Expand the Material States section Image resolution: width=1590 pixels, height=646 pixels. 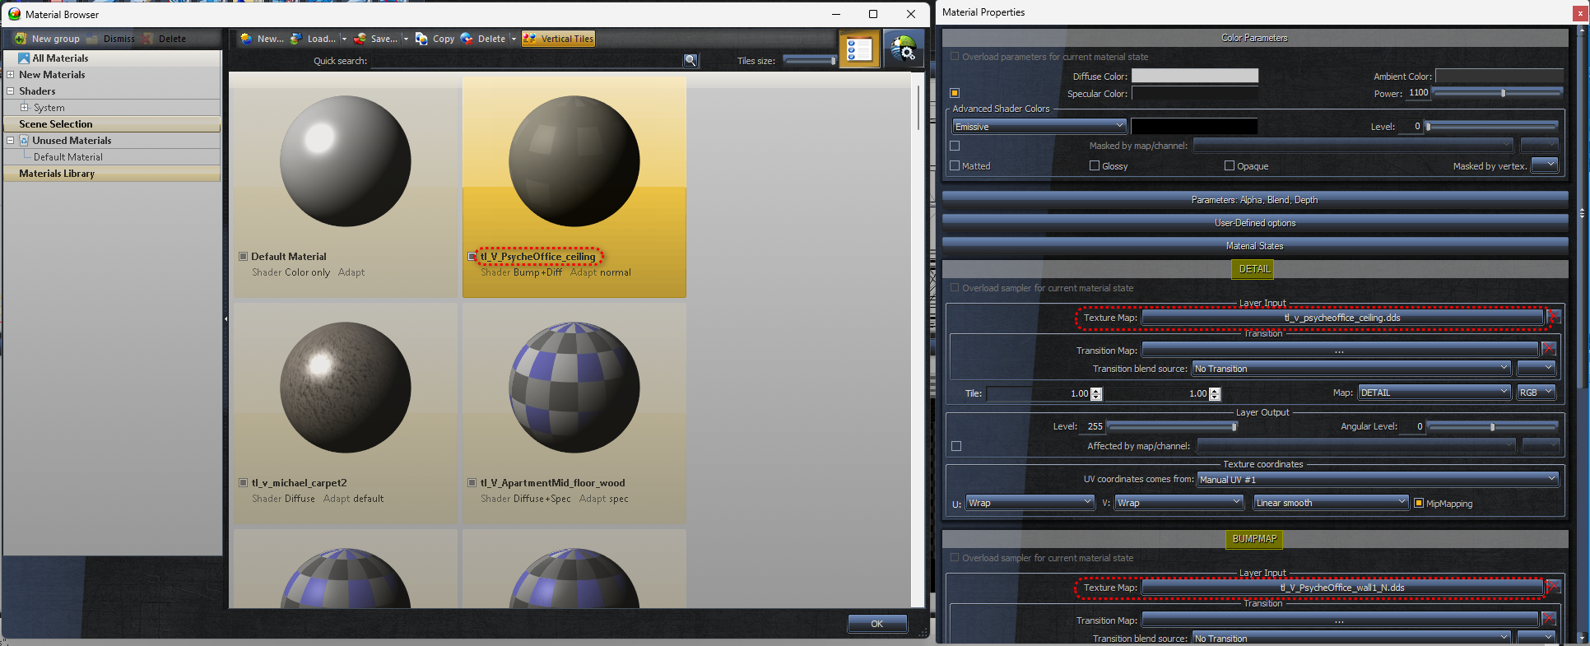coord(1254,246)
